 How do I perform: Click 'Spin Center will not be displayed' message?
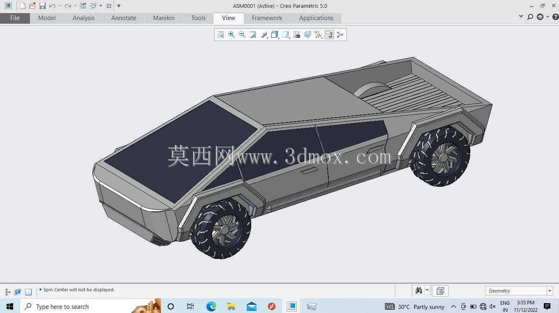pos(79,290)
